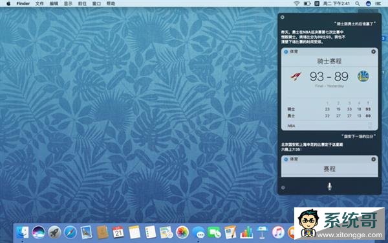
Task: Click the Warriors team logo
Action: tap(363, 76)
